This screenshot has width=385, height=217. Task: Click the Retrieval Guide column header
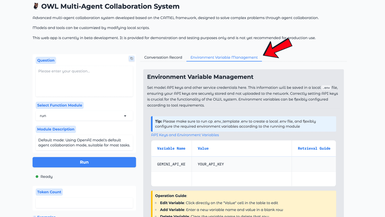click(314, 149)
